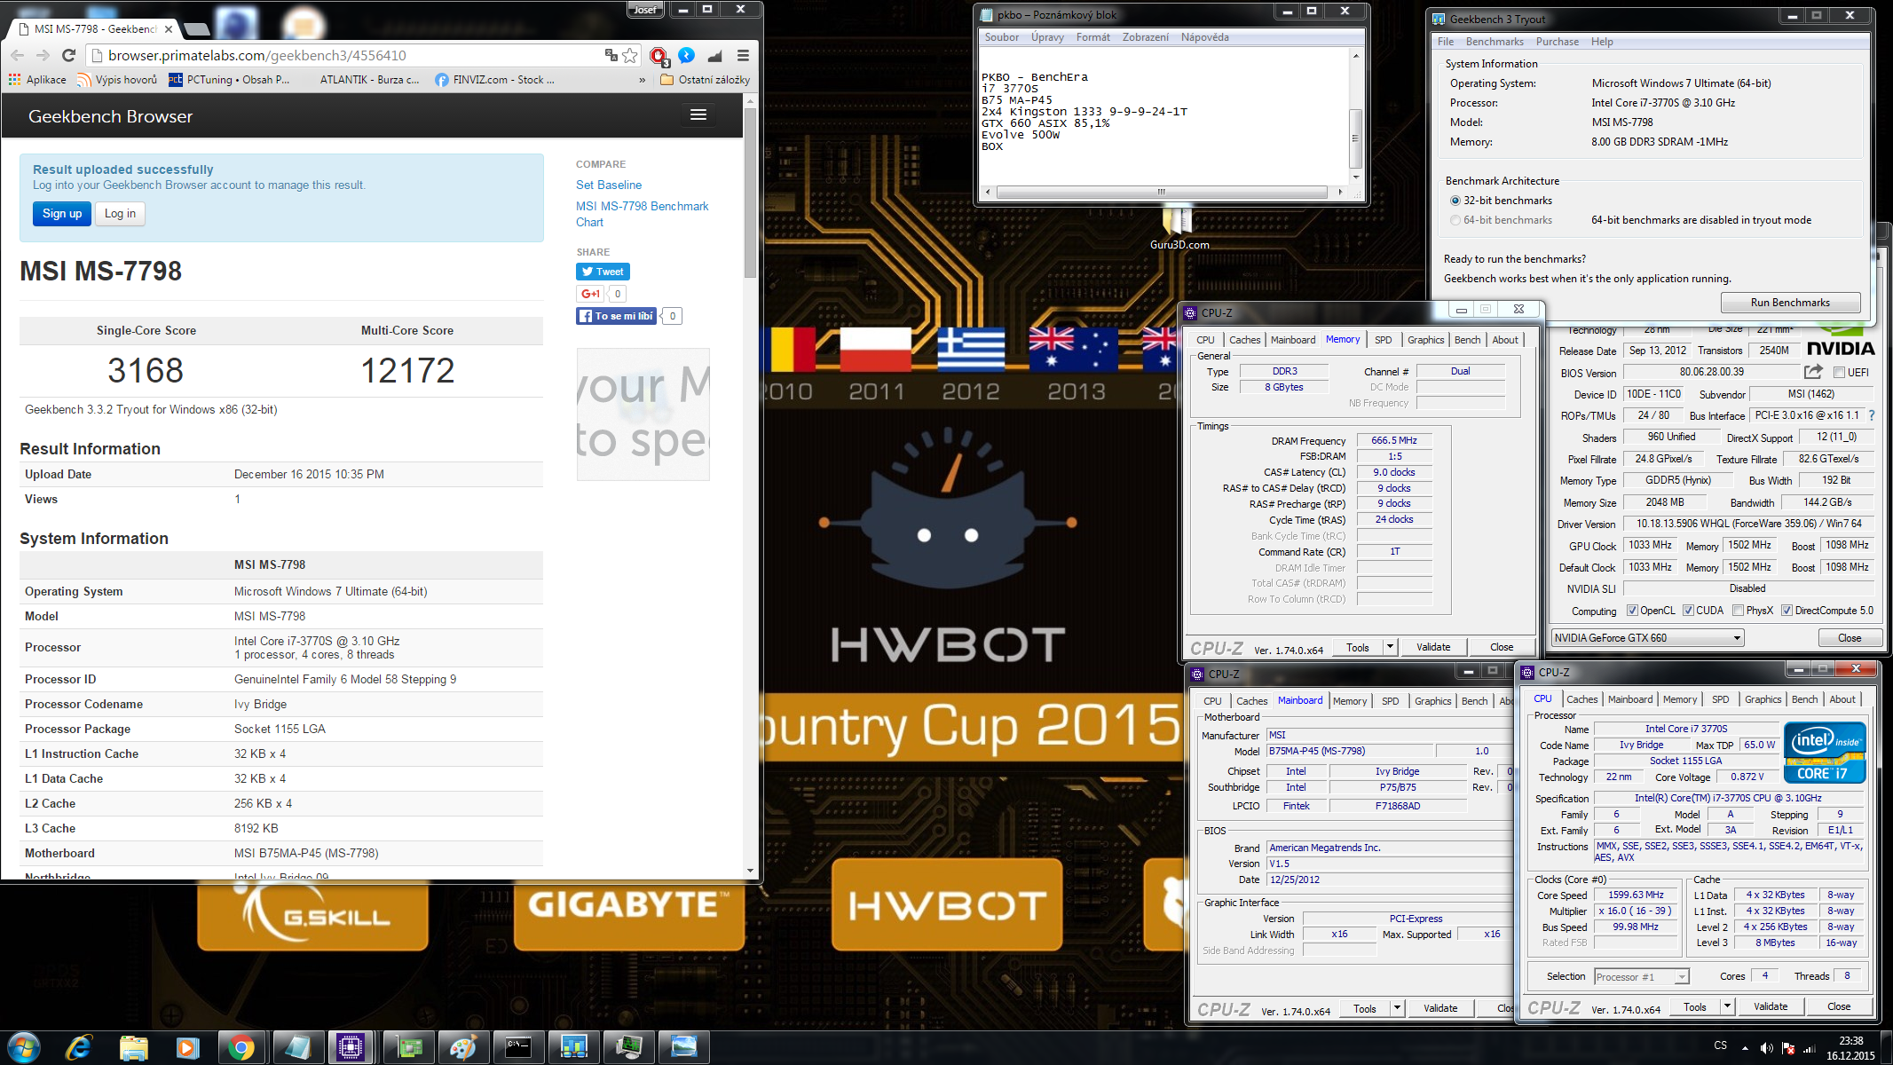This screenshot has width=1893, height=1065.
Task: Open Chrome main menu (hamburger icon)
Action: pos(743,55)
